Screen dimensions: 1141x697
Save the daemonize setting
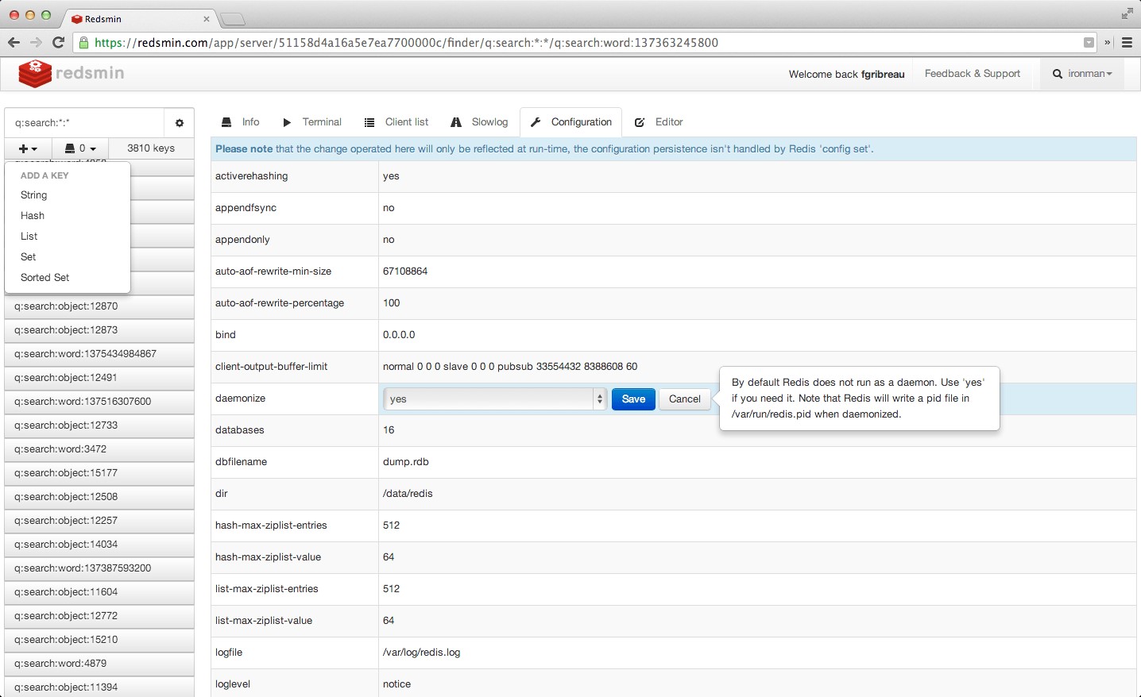coord(633,399)
